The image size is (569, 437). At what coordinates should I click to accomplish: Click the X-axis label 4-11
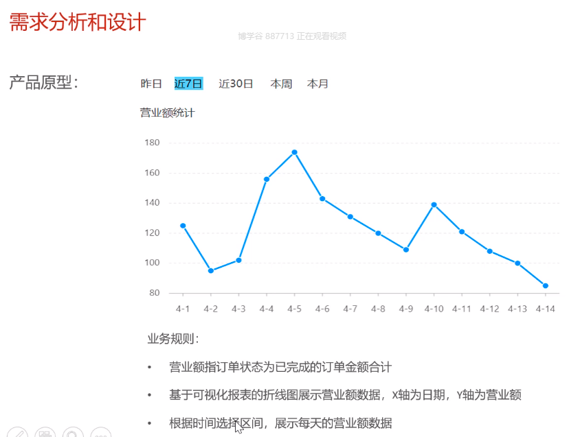(462, 309)
